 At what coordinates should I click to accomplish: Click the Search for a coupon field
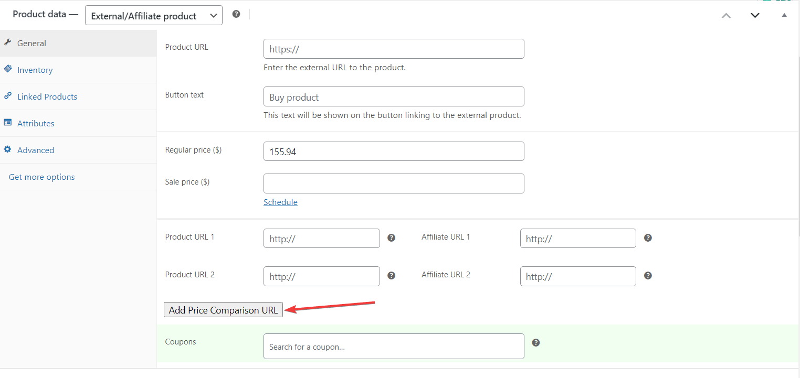(x=394, y=347)
